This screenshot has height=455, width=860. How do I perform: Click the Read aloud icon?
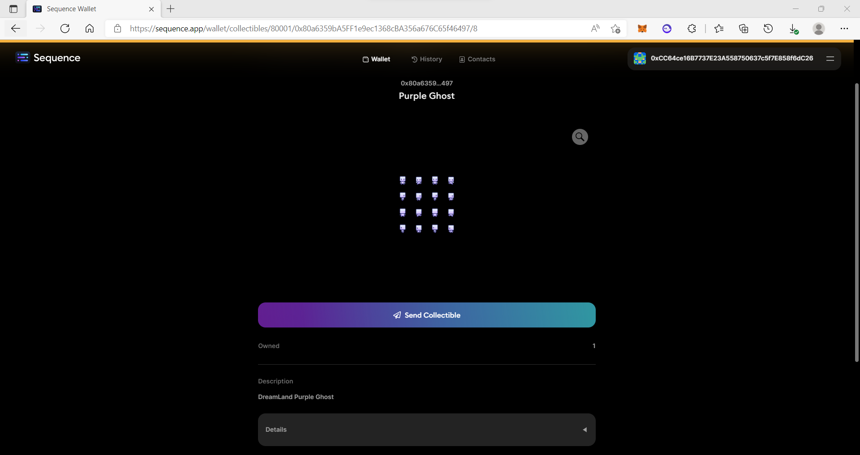tap(595, 29)
